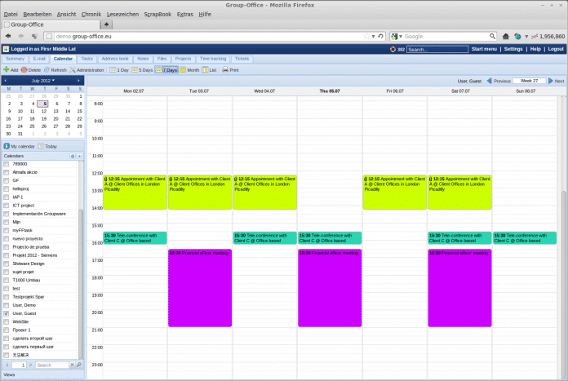The height and width of the screenshot is (381, 568).
Task: Uncheck the User, Guest calendar checkbox
Action: (x=6, y=313)
